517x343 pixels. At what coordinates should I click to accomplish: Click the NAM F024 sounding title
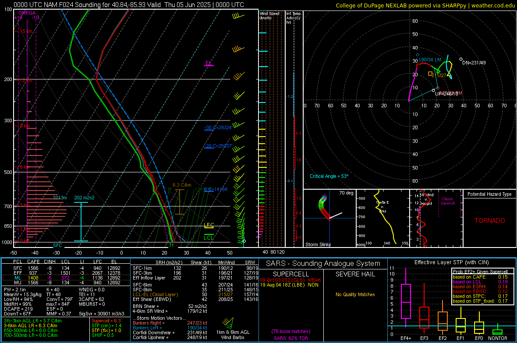128,5
